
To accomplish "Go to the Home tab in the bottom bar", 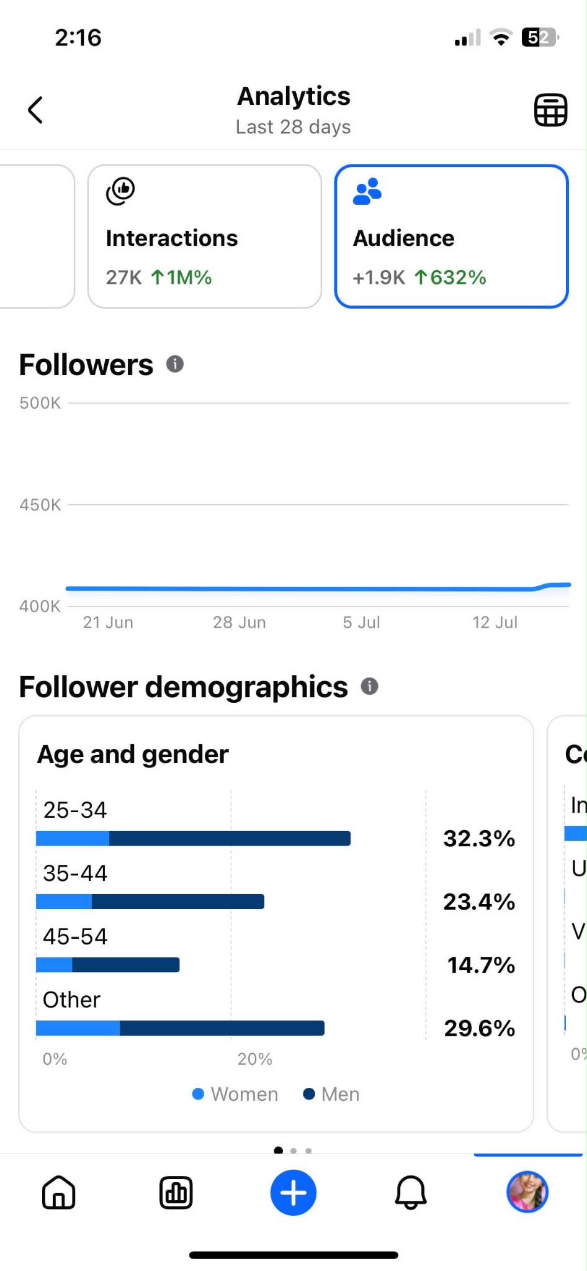I will 59,1192.
